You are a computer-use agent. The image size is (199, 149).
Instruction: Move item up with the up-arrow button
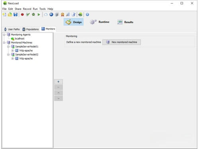click(x=59, y=93)
